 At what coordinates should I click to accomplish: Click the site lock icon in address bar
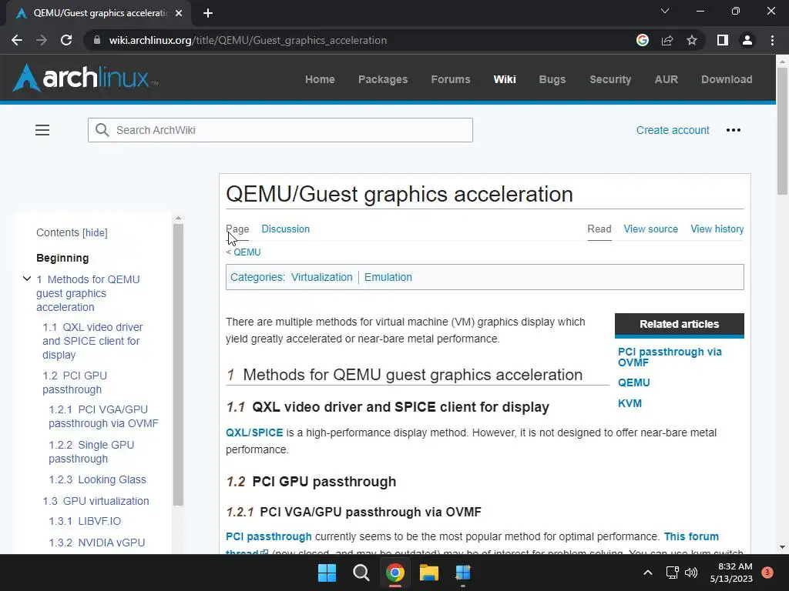(x=97, y=40)
